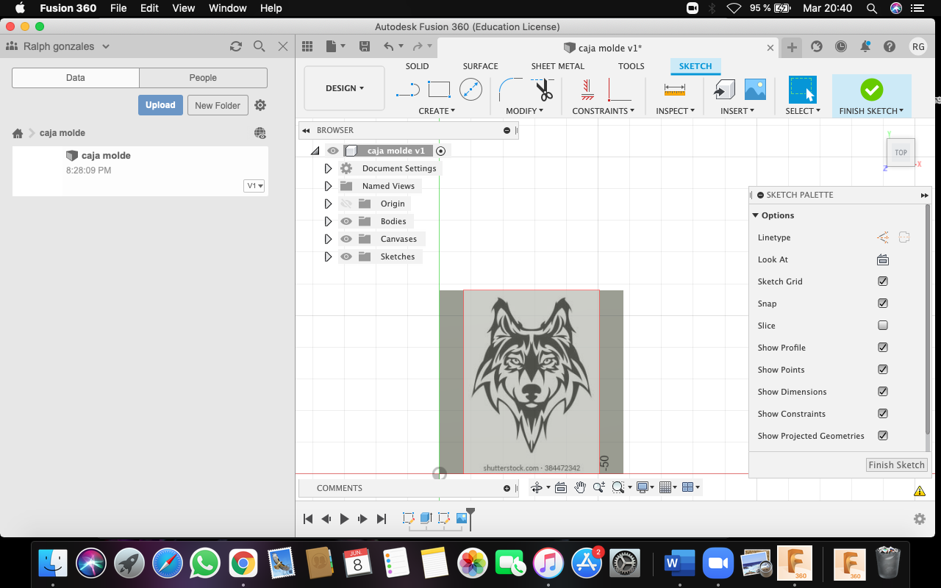The width and height of the screenshot is (941, 588).
Task: Open the notifications bell
Action: [865, 46]
